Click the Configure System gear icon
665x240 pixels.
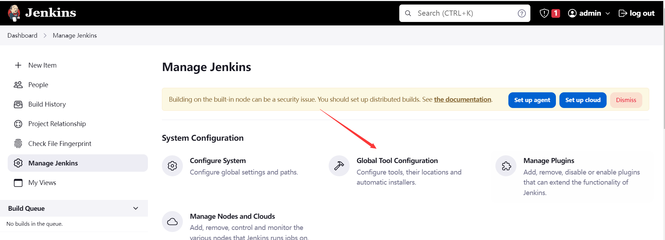pos(172,166)
